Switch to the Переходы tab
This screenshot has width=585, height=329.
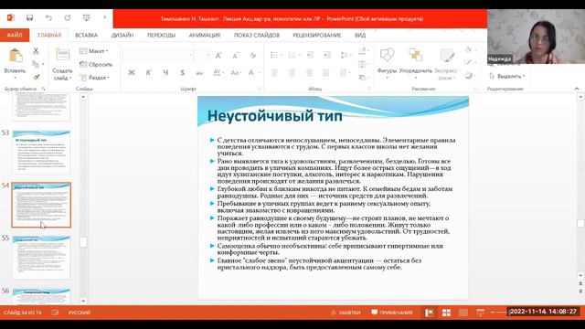point(161,35)
